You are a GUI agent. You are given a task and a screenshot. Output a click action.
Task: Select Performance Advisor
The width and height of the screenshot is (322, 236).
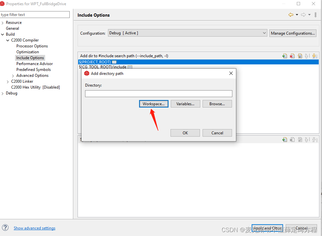click(x=34, y=63)
